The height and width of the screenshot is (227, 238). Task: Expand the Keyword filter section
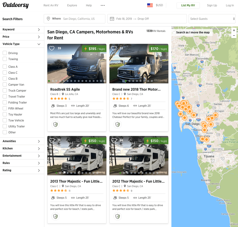[22, 30]
